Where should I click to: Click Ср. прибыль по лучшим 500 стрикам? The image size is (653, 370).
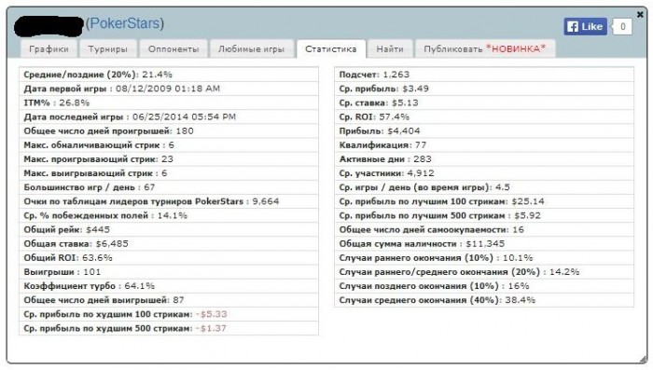pyautogui.click(x=484, y=215)
